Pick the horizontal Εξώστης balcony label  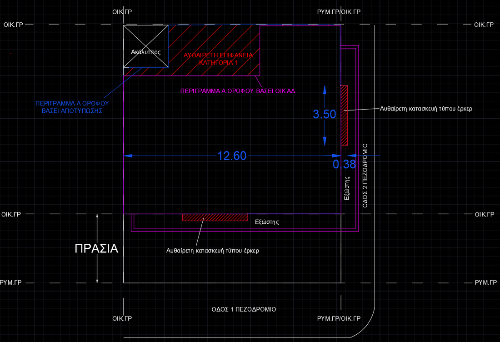click(x=266, y=222)
